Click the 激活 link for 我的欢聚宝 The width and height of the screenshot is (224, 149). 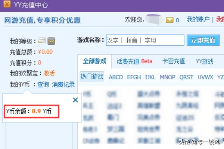click(x=49, y=73)
